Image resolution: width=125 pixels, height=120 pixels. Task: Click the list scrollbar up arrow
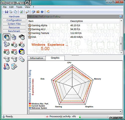point(121,21)
